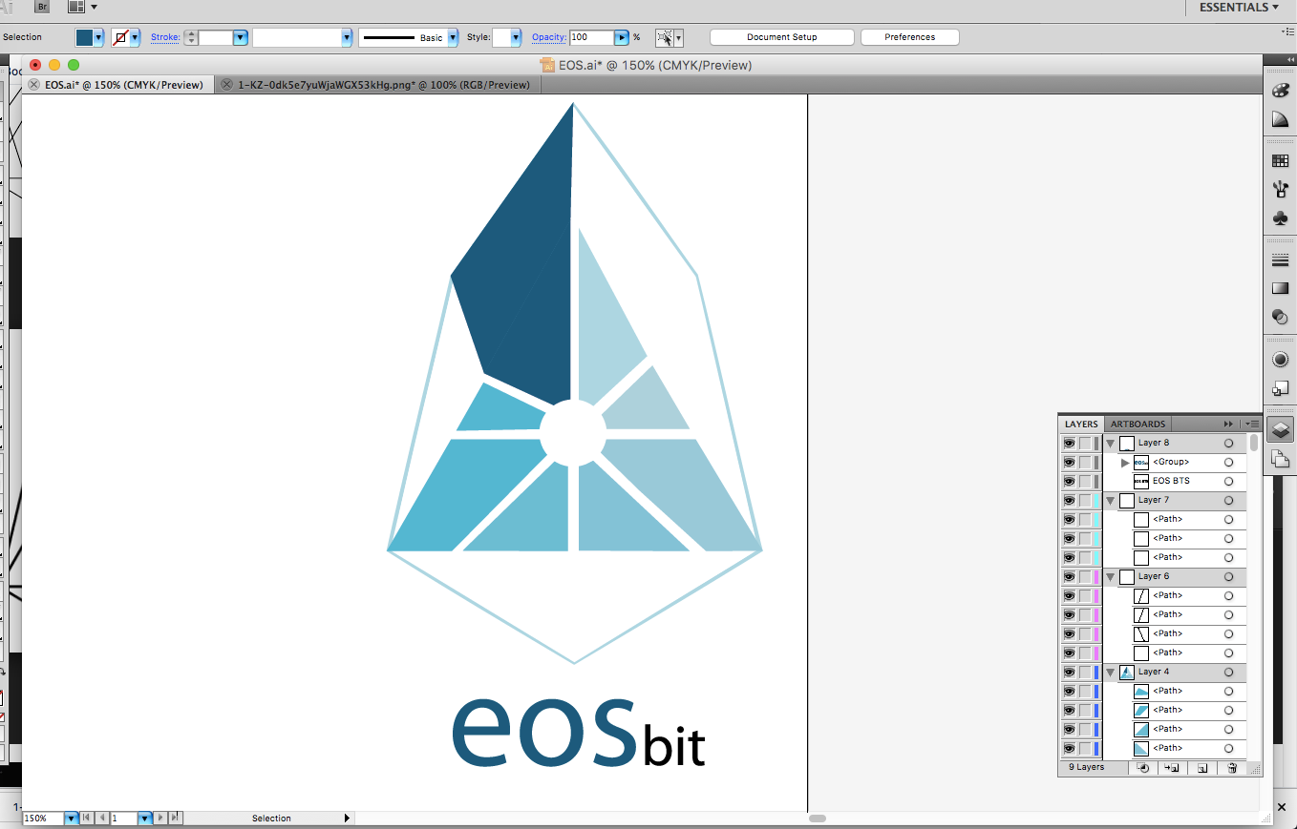
Task: Open the Appearance panel
Action: point(1281,360)
